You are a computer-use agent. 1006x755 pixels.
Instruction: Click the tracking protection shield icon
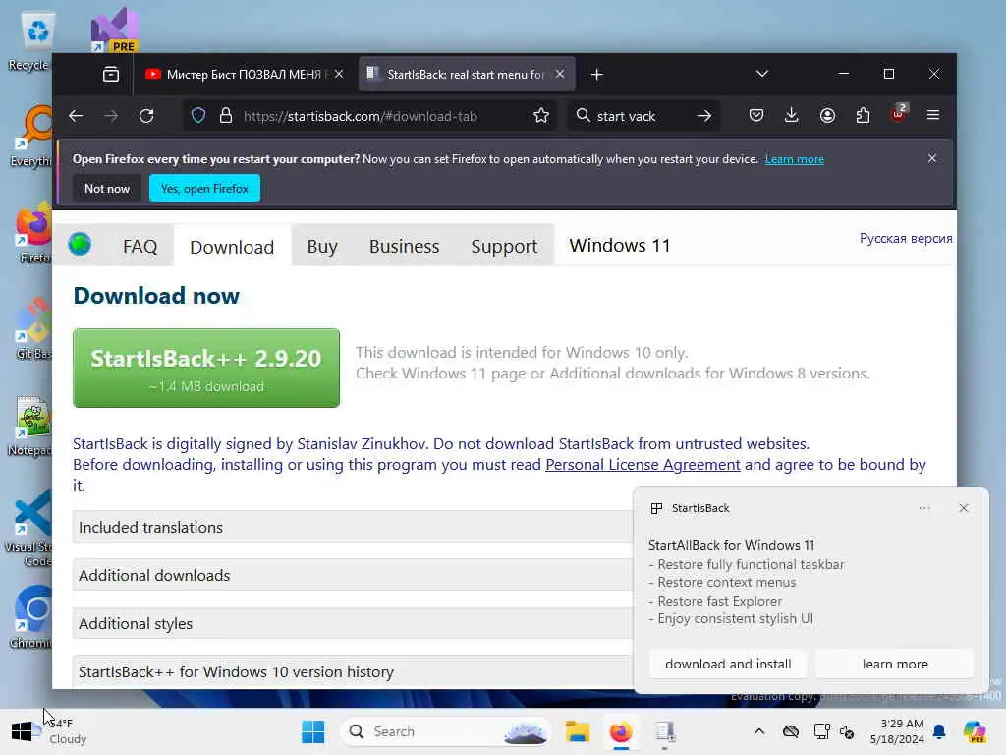tap(198, 116)
